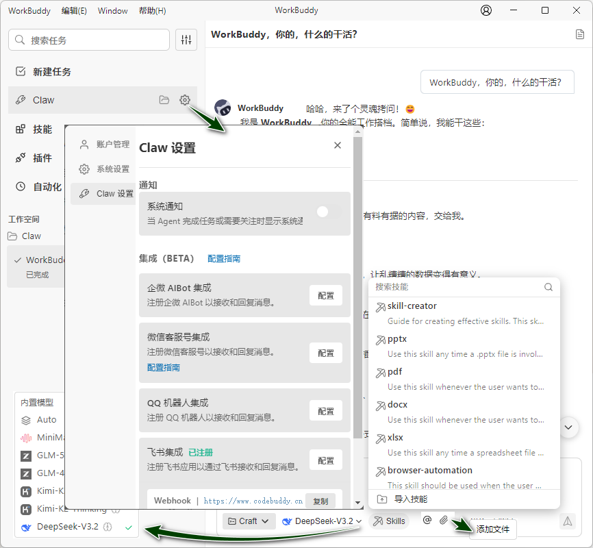Click the send message arrow icon

tap(567, 521)
